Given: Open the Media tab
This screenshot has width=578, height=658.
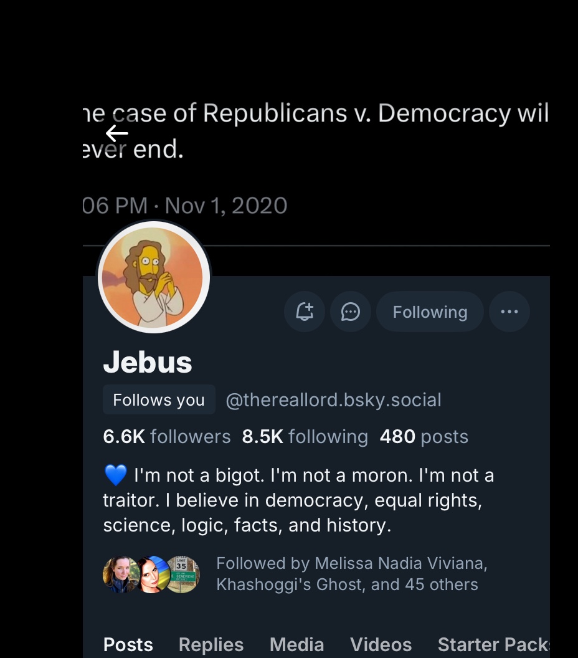Looking at the screenshot, I should pyautogui.click(x=296, y=644).
